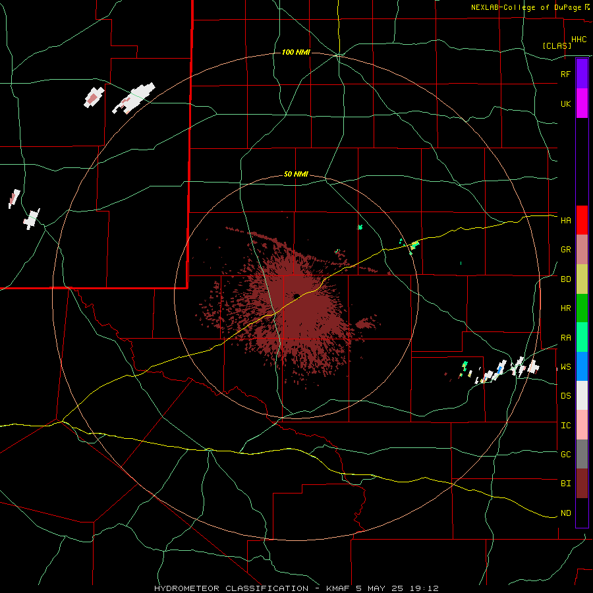
Task: Click the RF purple legend swatch
Action: tap(582, 73)
